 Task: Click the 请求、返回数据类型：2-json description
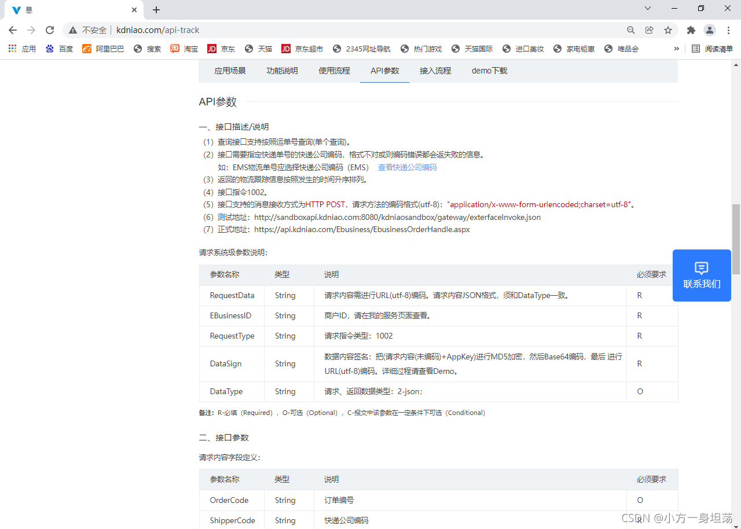[x=374, y=391]
